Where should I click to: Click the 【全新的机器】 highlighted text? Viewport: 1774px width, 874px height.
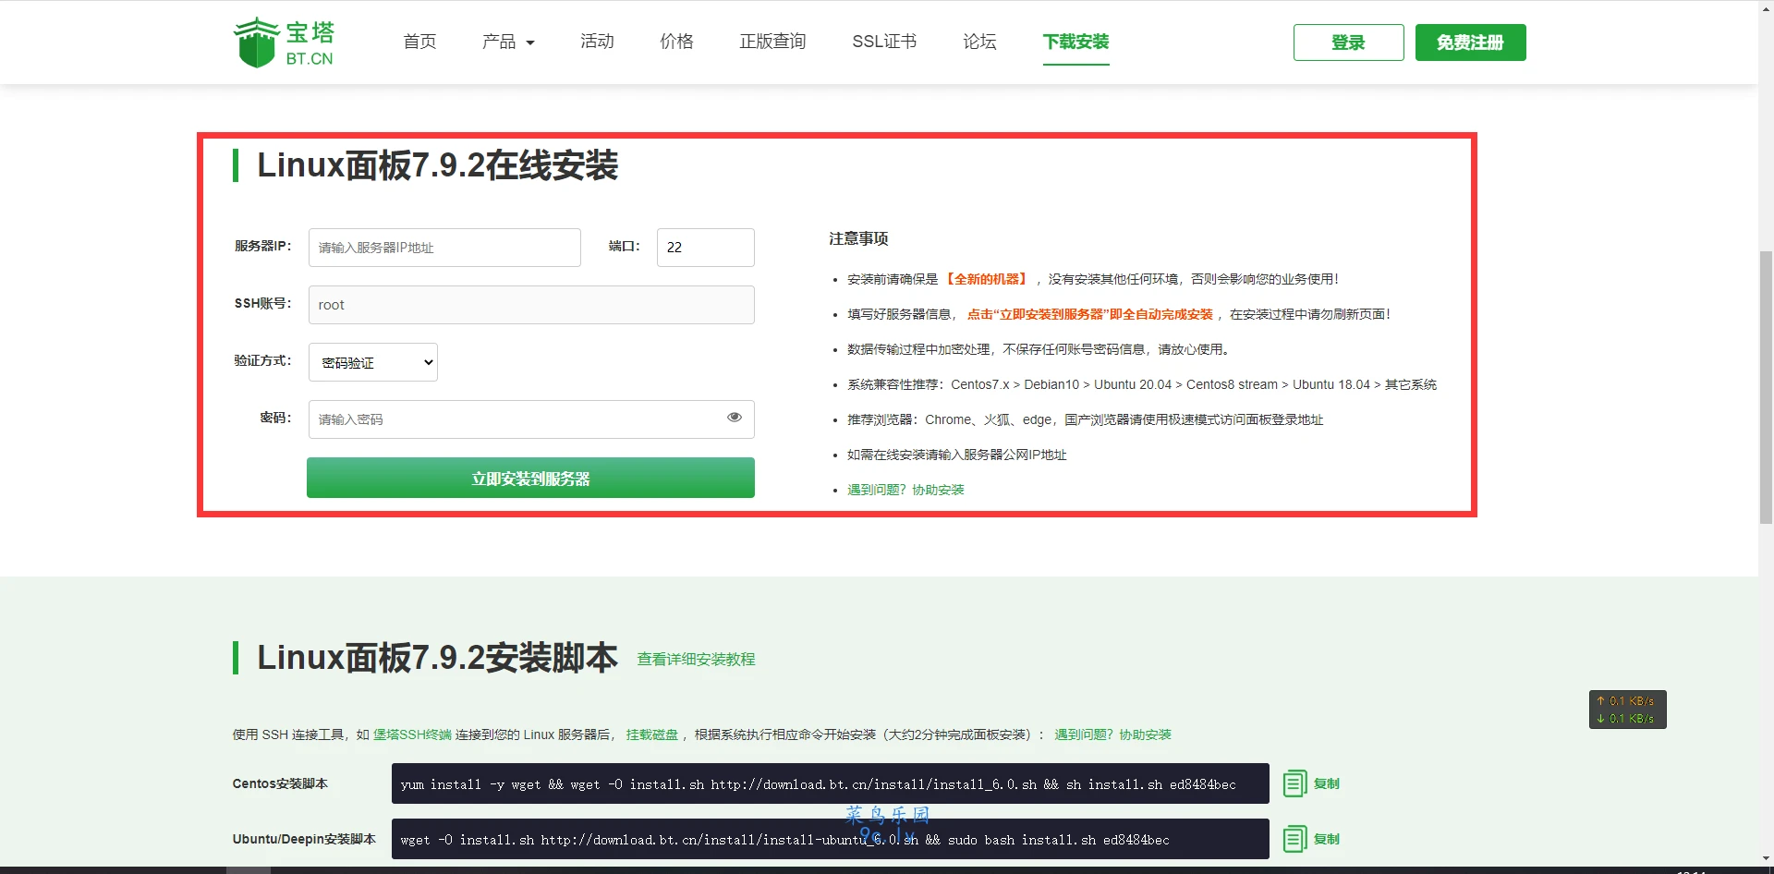tap(986, 279)
